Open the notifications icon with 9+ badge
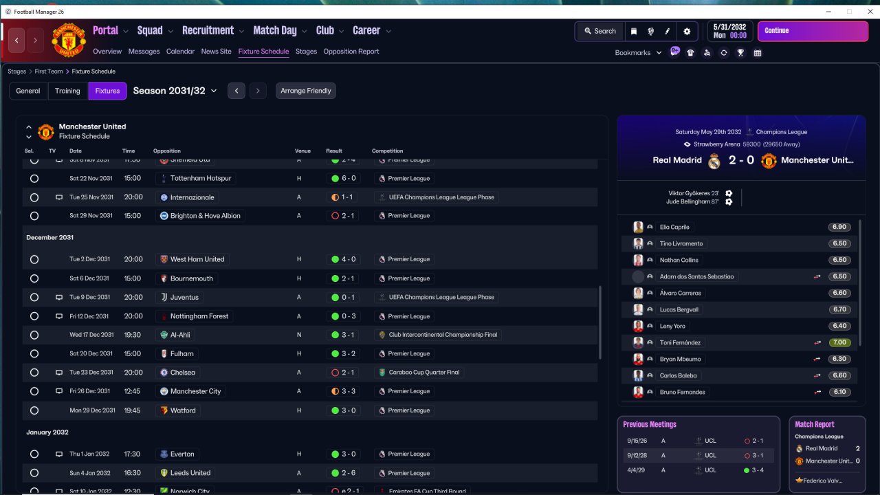 point(674,52)
